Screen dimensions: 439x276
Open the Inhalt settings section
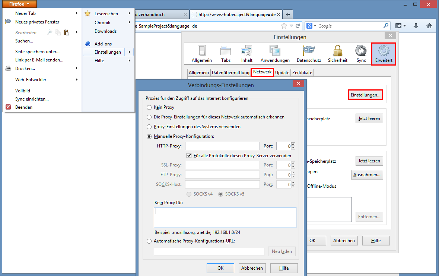pyautogui.click(x=246, y=53)
